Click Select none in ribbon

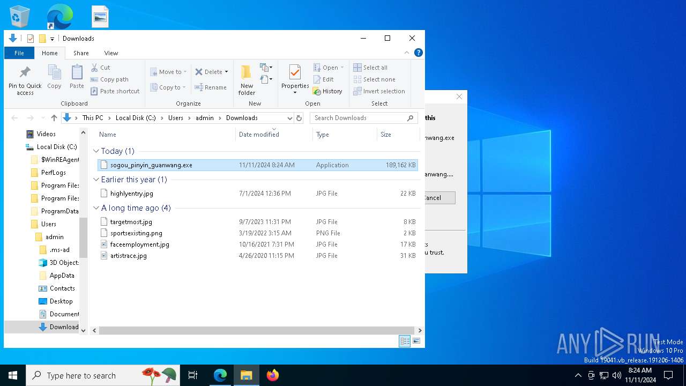pyautogui.click(x=374, y=79)
